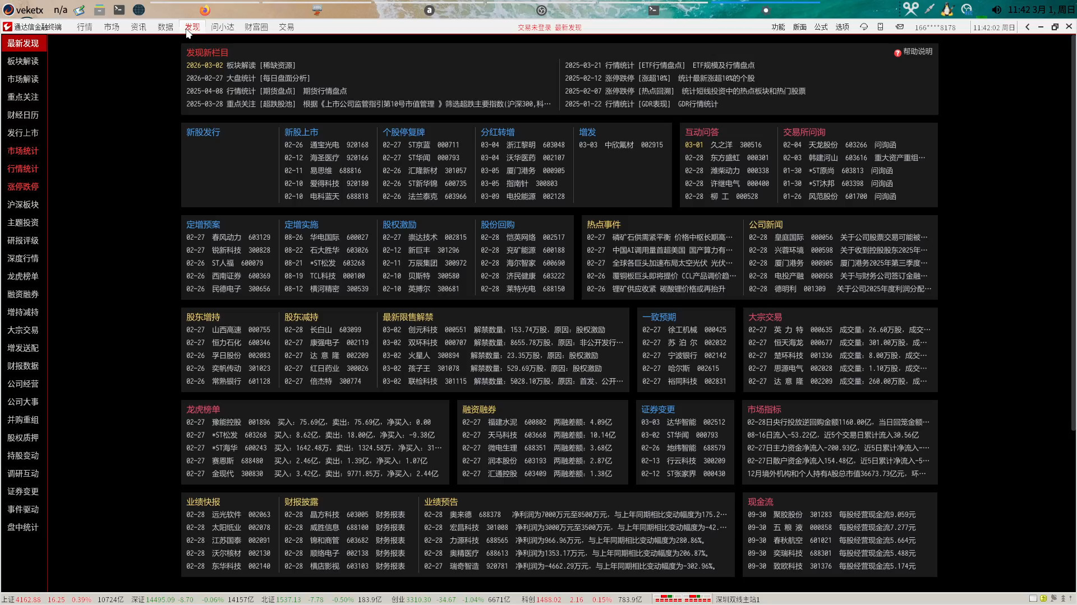
Task: Open the mobile phone icon in toolbar
Action: 880,27
